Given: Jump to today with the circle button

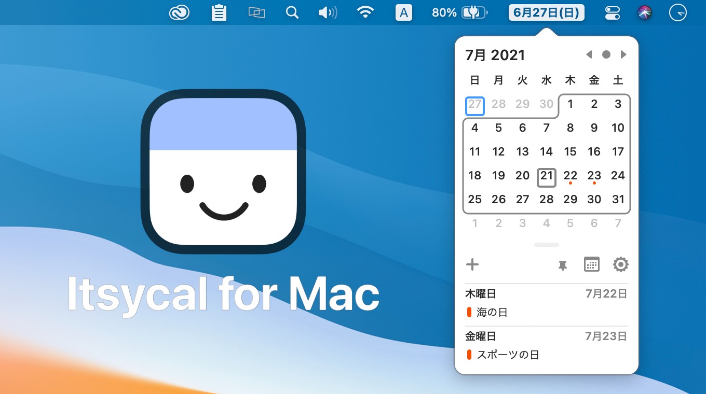Looking at the screenshot, I should click(x=606, y=54).
